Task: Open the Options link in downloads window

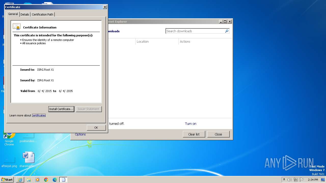Action: [80, 134]
